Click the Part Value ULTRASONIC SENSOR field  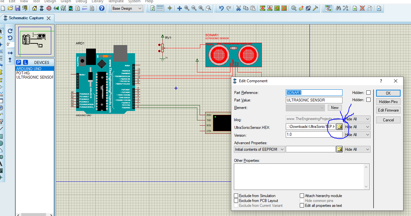[x=314, y=100]
